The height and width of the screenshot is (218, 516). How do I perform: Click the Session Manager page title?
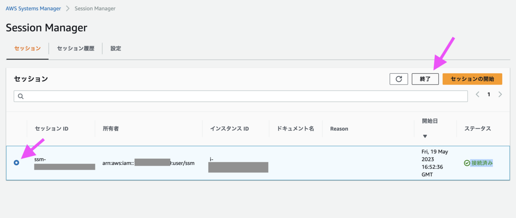tap(46, 28)
